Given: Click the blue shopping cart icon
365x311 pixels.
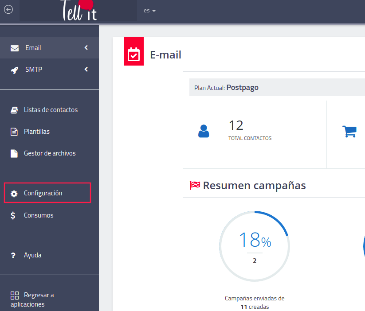Looking at the screenshot, I should (349, 132).
